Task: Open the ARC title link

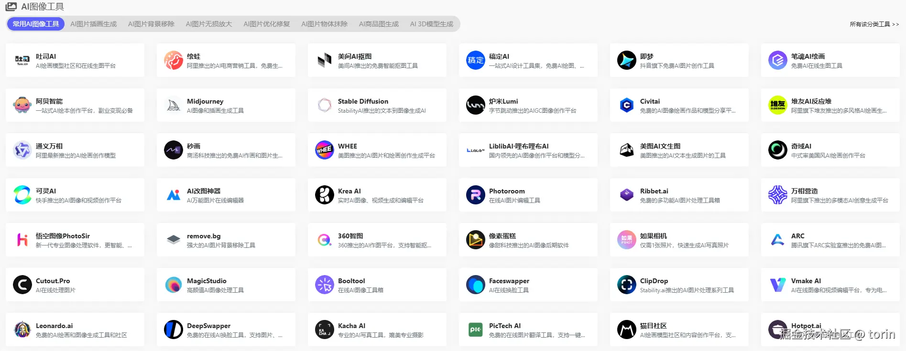Action: point(798,236)
